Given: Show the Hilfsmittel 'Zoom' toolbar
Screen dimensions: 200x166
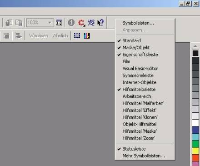Looking at the screenshot, I should [x=145, y=138].
